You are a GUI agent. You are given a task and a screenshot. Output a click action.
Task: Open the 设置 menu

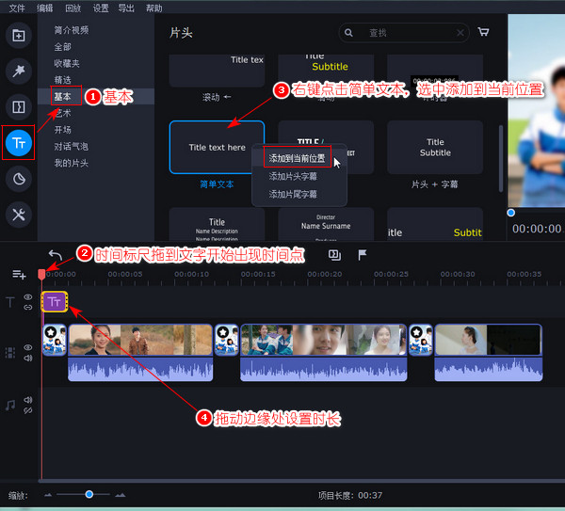click(x=101, y=8)
